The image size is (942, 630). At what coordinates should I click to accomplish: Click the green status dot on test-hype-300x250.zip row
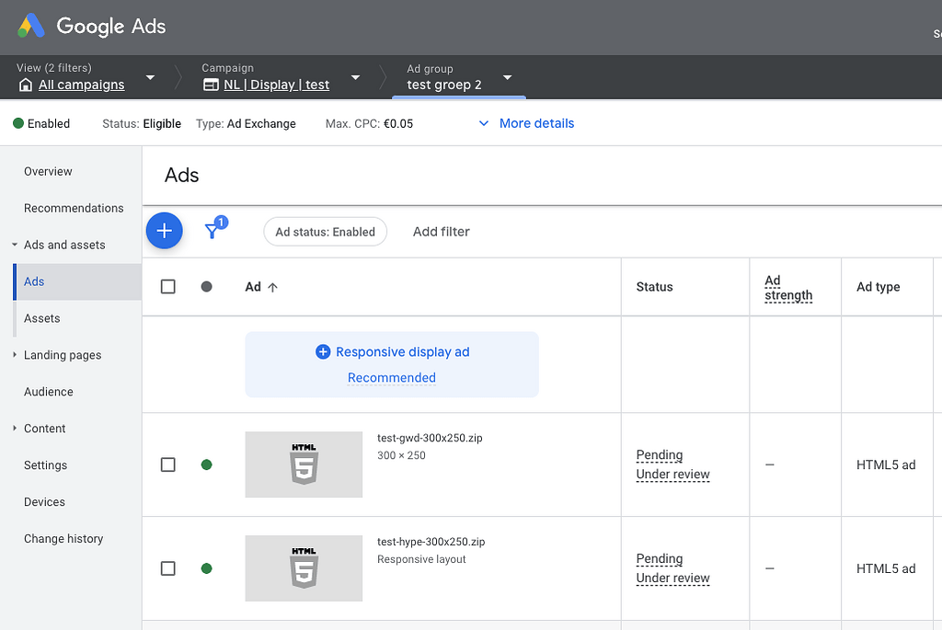tap(206, 568)
